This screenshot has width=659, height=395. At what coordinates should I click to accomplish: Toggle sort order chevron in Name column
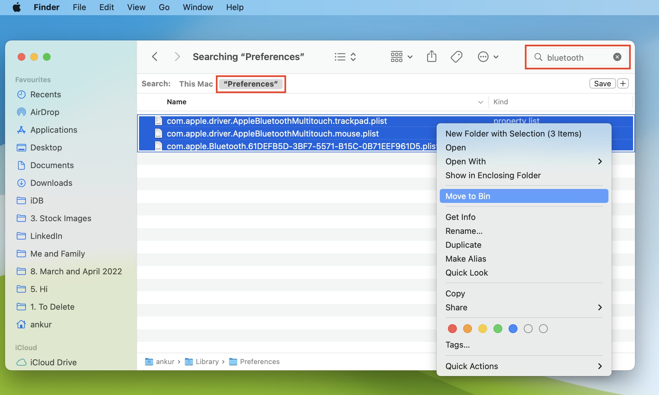point(481,102)
